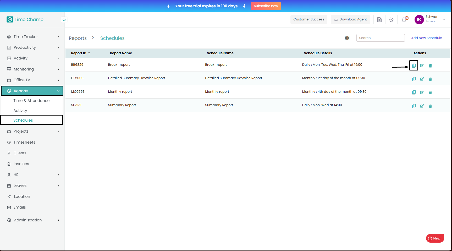Screen dimensions: 452x251
Task: Collapse the sidebar with double chevron
Action: click(x=64, y=20)
